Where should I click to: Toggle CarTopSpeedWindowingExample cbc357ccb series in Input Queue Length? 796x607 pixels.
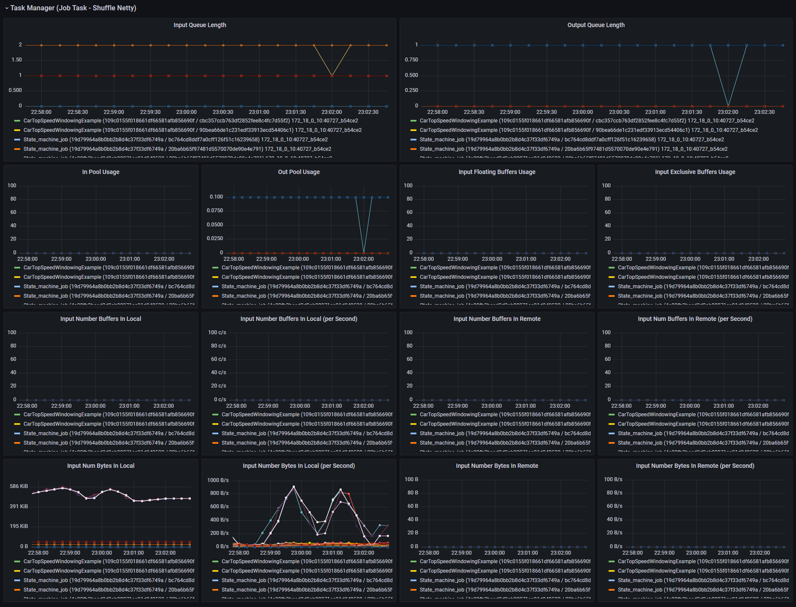191,121
